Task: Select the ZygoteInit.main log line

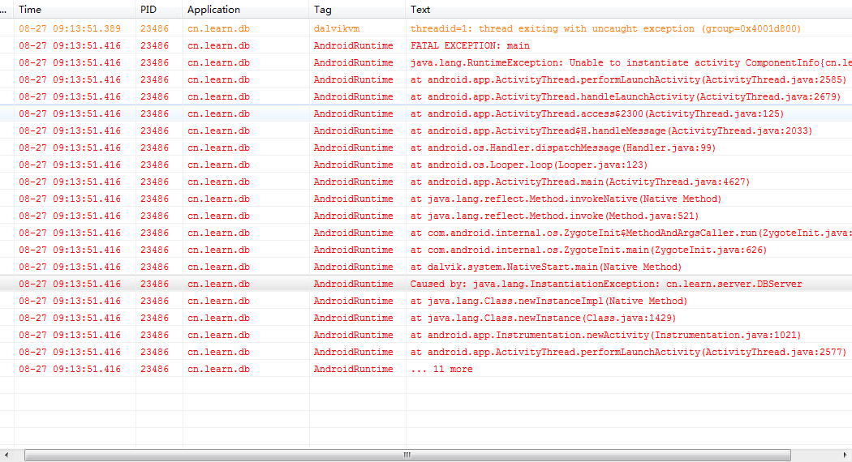Action: [x=426, y=250]
